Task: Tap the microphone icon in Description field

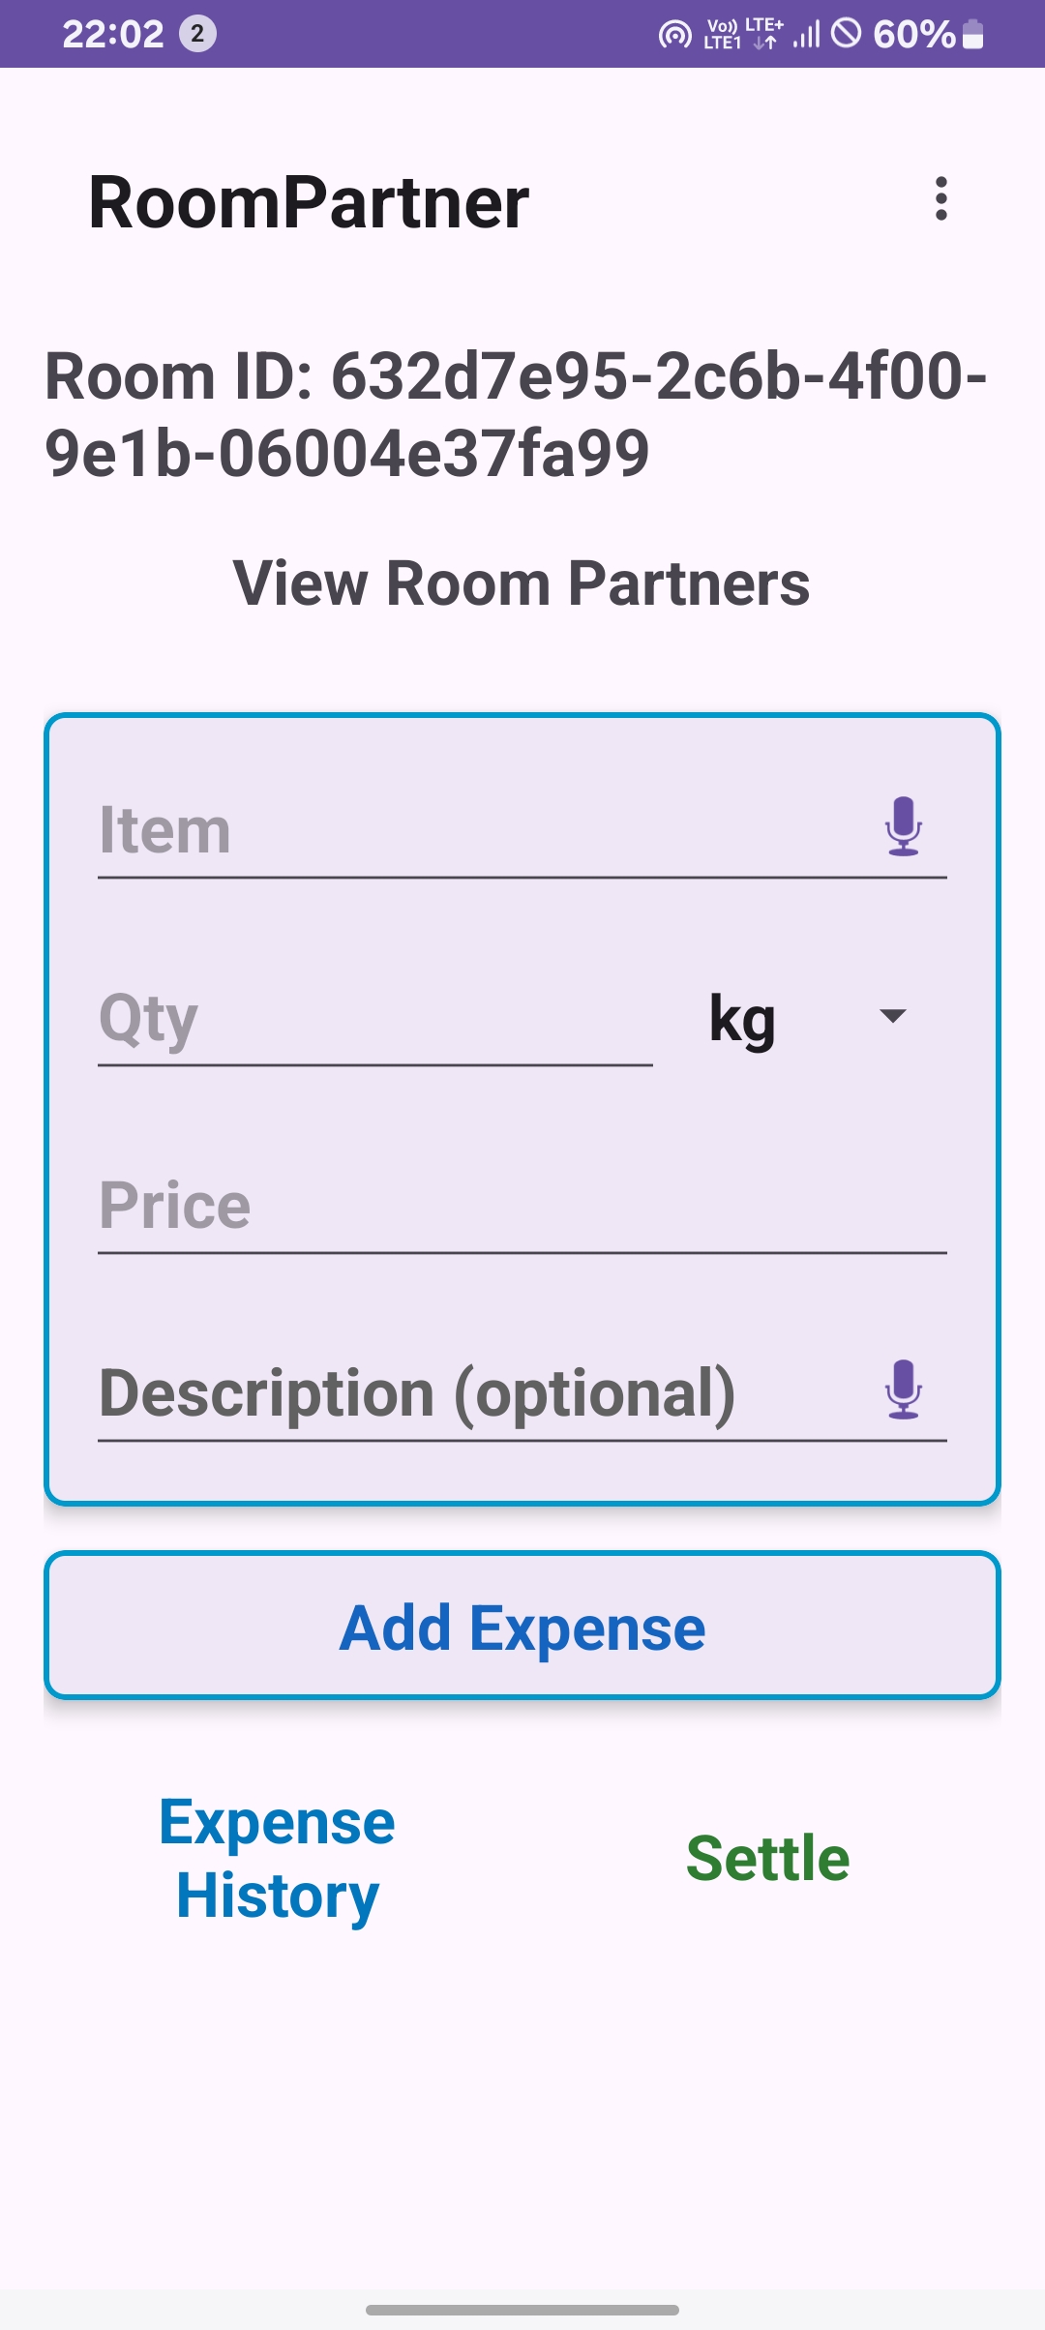Action: click(x=904, y=1389)
